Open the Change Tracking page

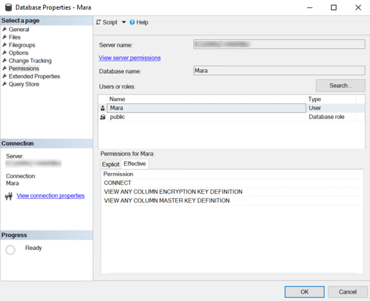click(x=30, y=61)
